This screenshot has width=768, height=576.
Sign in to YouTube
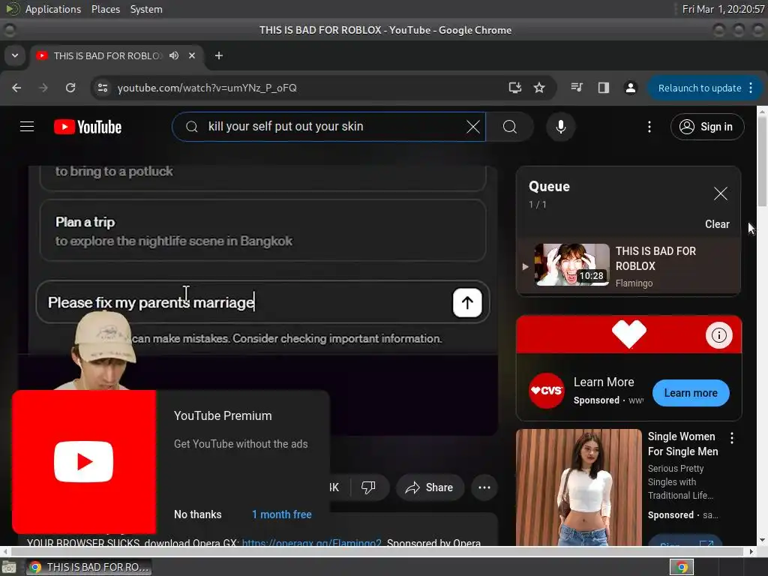(707, 127)
